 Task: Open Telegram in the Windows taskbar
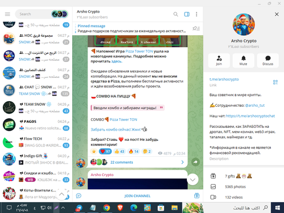click(x=79, y=208)
